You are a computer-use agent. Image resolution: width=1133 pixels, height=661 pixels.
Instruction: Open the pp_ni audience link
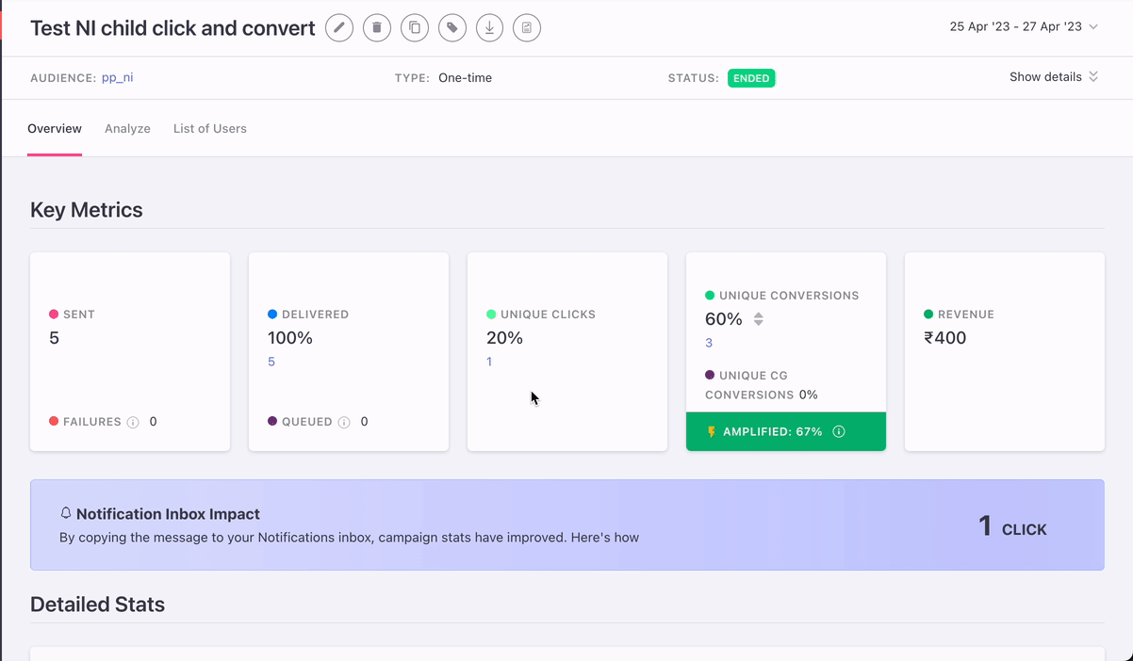[x=117, y=78]
